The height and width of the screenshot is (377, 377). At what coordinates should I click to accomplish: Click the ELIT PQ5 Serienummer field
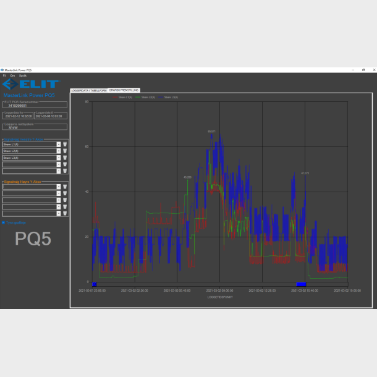[x=35, y=105]
